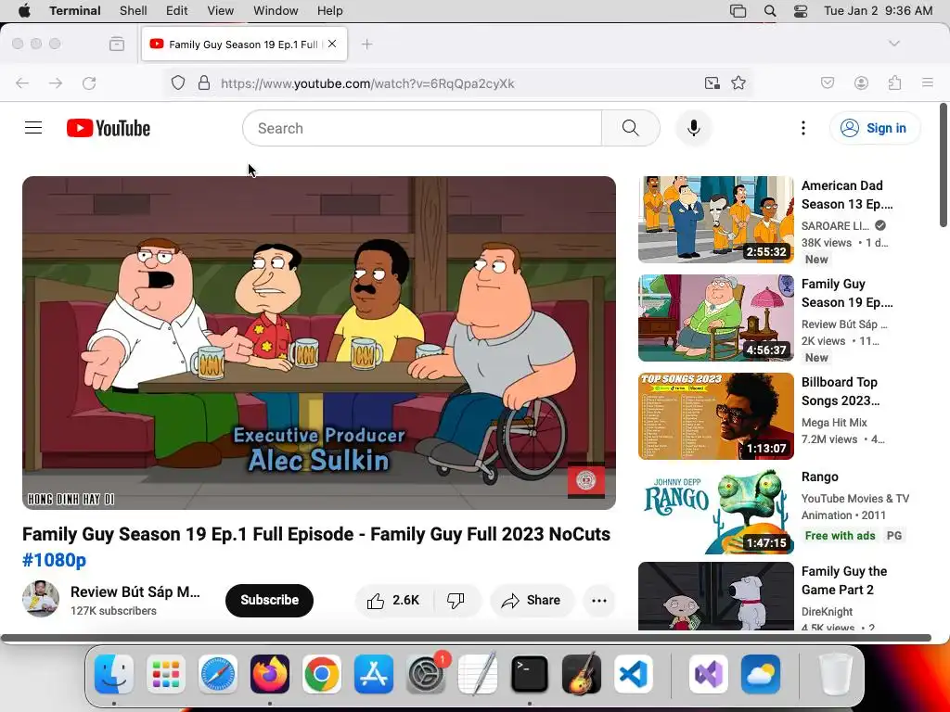This screenshot has width=950, height=712.
Task: Open the #1080p hashtag link
Action: coord(54,560)
